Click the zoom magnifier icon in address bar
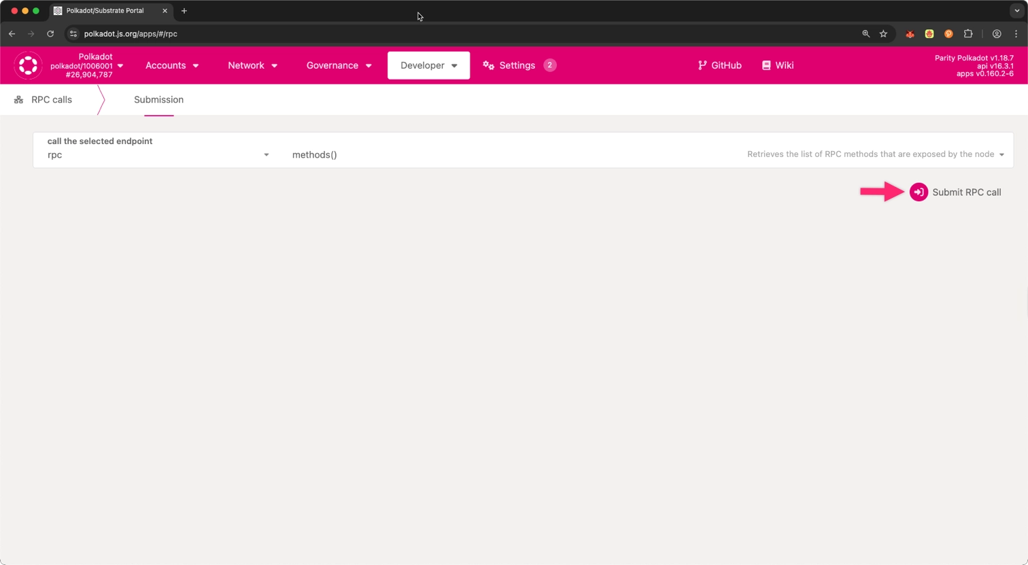Image resolution: width=1028 pixels, height=565 pixels. (866, 34)
